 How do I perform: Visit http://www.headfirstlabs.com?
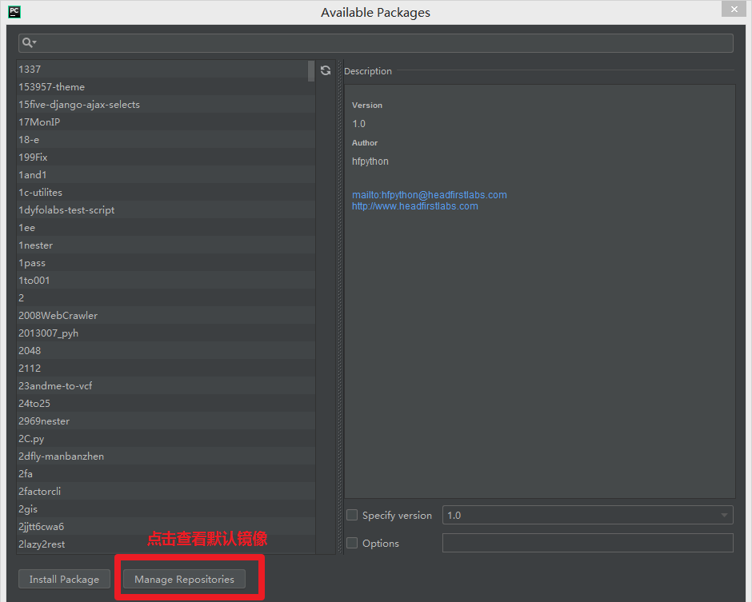pyautogui.click(x=415, y=205)
